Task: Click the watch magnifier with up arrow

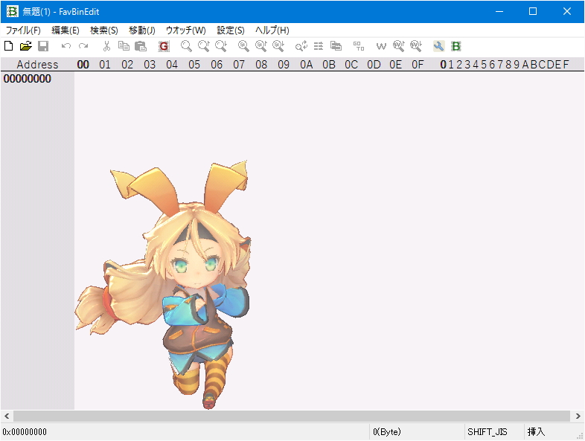Action: [x=399, y=46]
